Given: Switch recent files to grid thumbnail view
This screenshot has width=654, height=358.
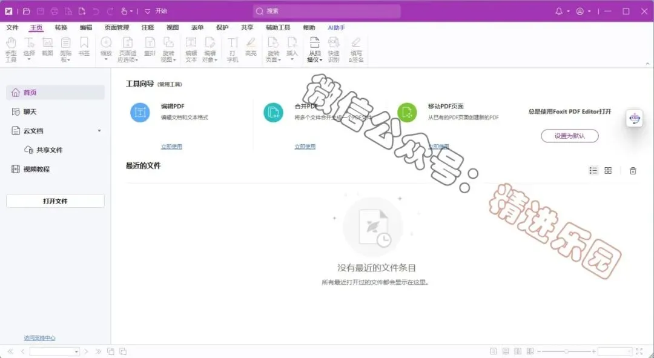Looking at the screenshot, I should (x=608, y=171).
